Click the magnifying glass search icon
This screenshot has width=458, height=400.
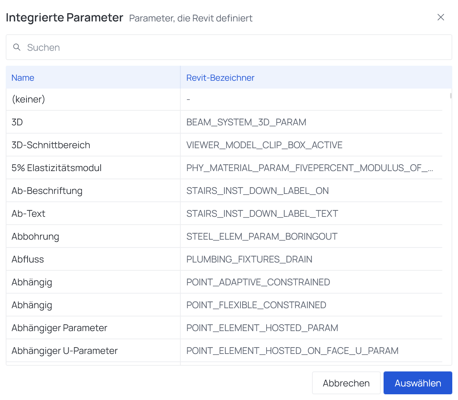[x=17, y=47]
